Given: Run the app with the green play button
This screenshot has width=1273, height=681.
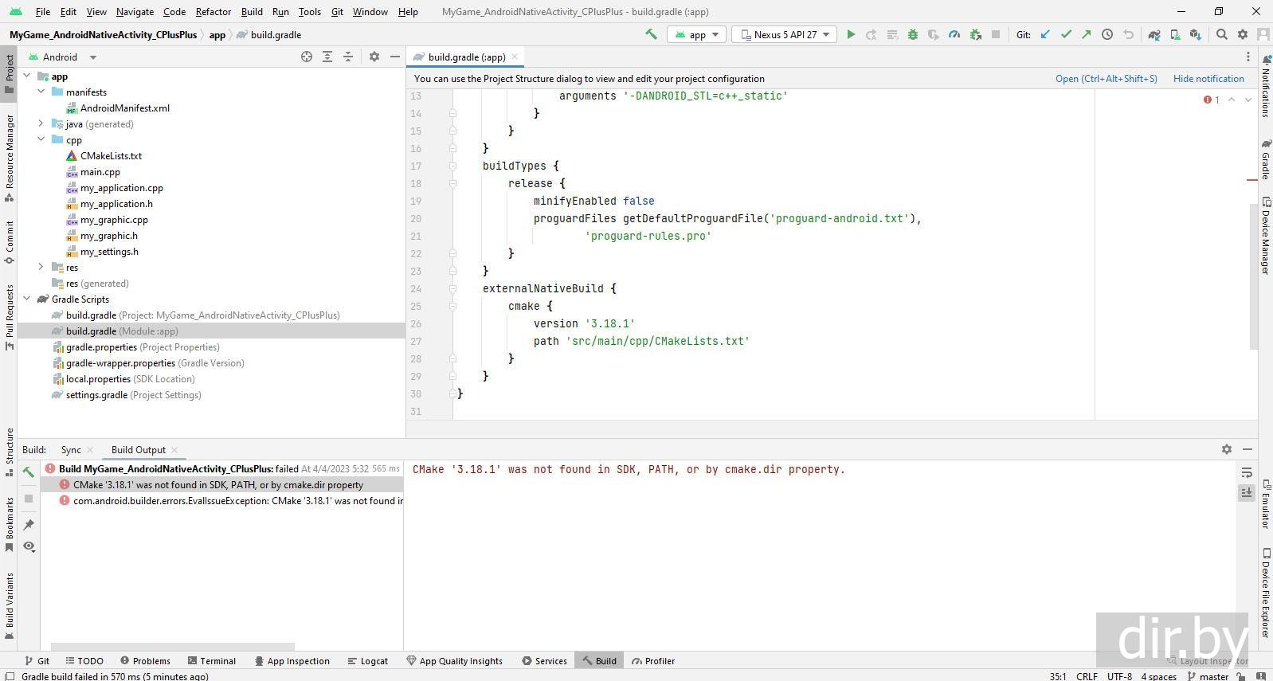Looking at the screenshot, I should pyautogui.click(x=851, y=35).
